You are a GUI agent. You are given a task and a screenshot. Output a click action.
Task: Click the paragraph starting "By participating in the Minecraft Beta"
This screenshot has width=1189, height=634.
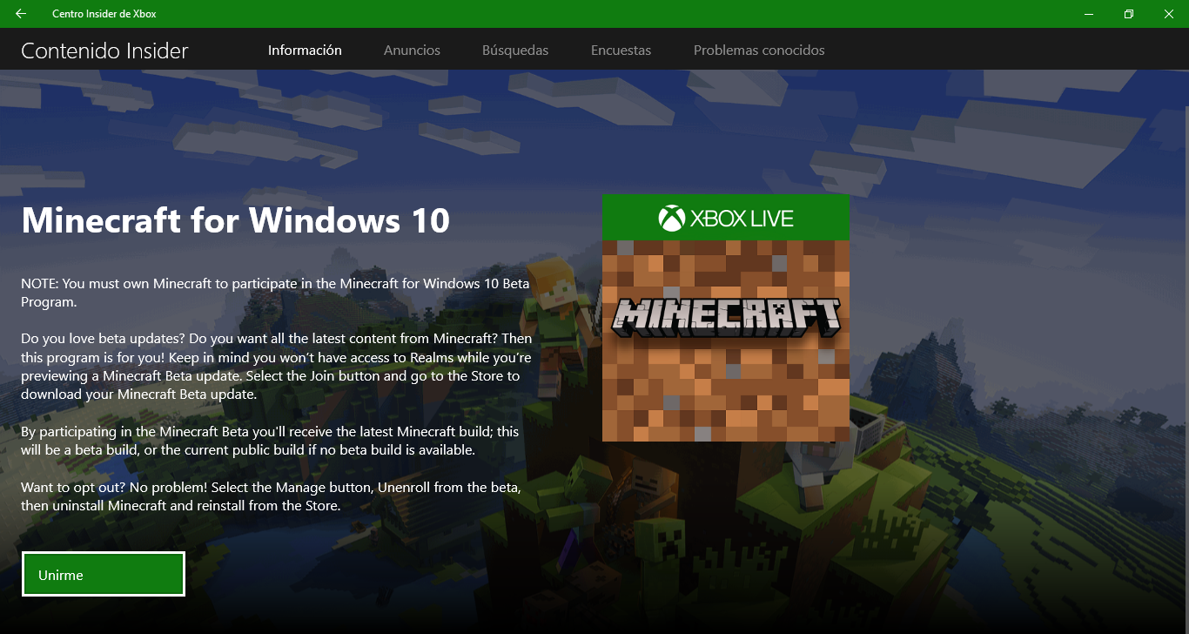[270, 441]
